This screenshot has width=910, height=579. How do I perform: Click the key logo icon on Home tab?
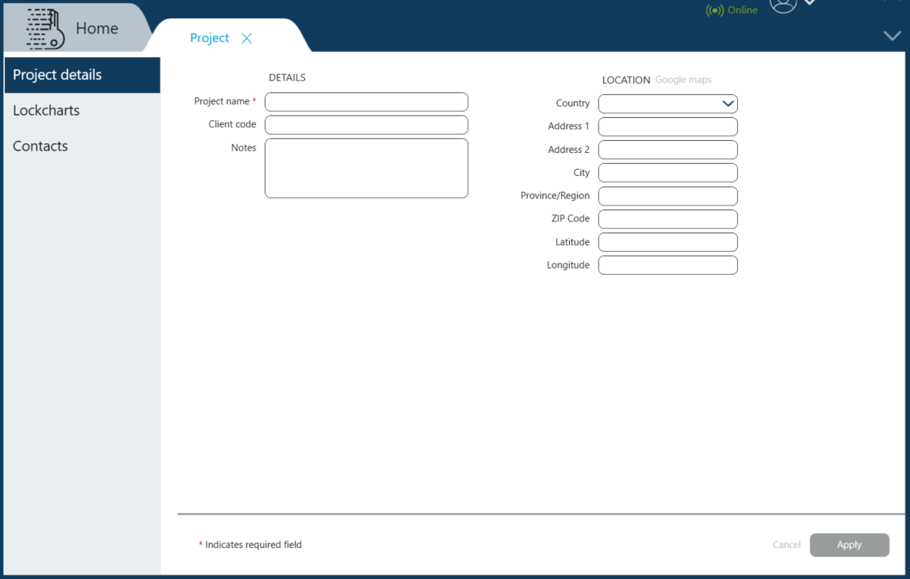(x=45, y=29)
